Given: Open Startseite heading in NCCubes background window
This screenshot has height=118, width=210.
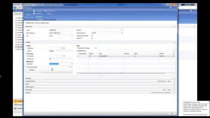Looking at the screenshot, I should (18, 14).
